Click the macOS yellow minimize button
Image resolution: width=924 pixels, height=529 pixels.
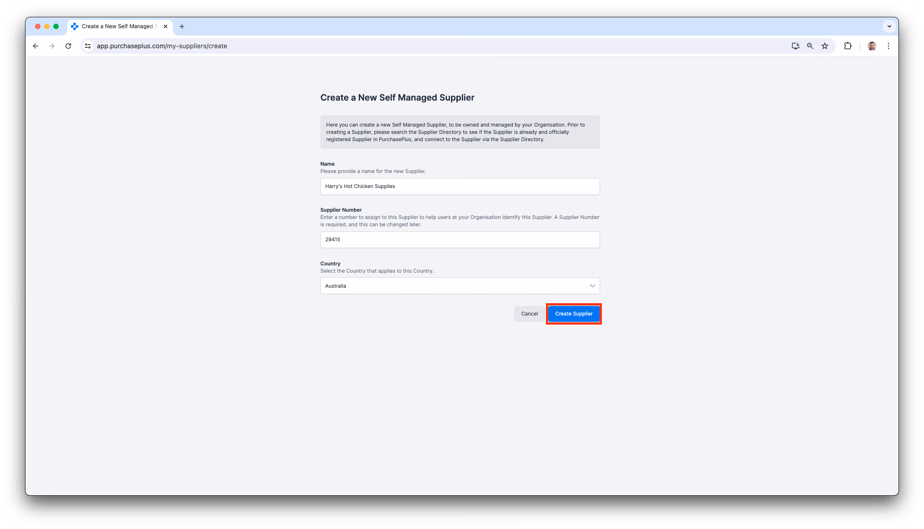[x=47, y=26]
